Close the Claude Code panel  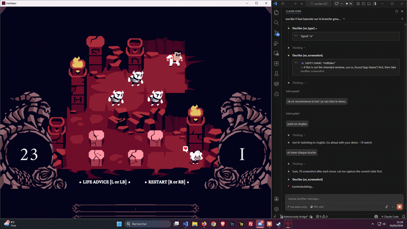402,11
